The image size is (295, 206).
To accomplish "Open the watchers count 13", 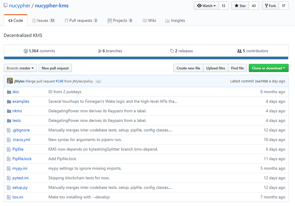I will pos(223,6).
